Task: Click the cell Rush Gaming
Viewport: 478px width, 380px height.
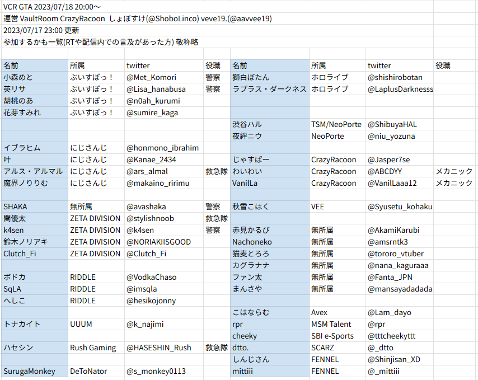Action: [x=96, y=348]
